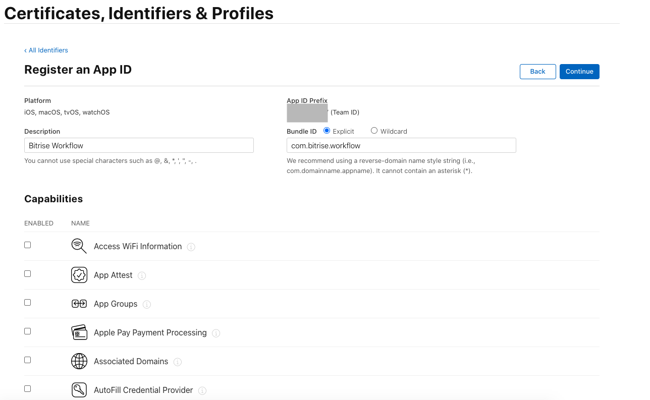650x400 pixels.
Task: Show info tooltip for App Groups
Action: pyautogui.click(x=147, y=305)
